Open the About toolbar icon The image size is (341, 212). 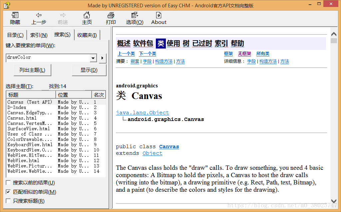pyautogui.click(x=159, y=18)
